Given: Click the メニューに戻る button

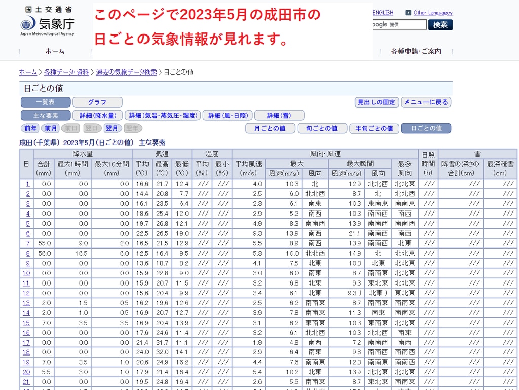Looking at the screenshot, I should coord(426,102).
